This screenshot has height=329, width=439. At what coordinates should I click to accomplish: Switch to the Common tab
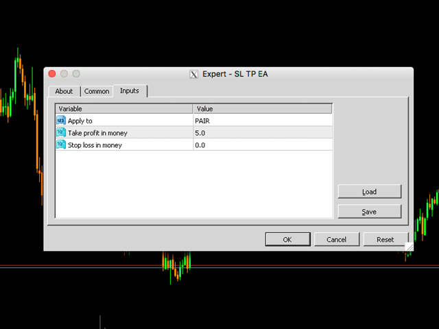(97, 91)
